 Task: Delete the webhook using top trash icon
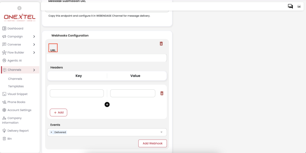(161, 43)
